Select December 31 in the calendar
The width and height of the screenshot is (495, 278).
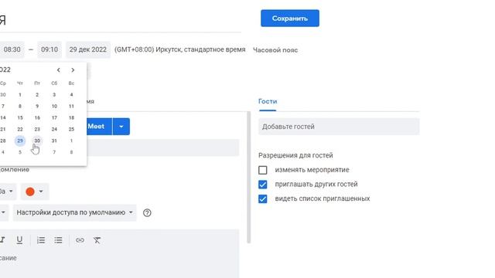click(54, 141)
